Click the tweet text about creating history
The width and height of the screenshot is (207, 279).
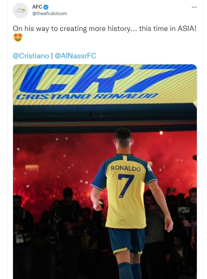click(x=105, y=29)
